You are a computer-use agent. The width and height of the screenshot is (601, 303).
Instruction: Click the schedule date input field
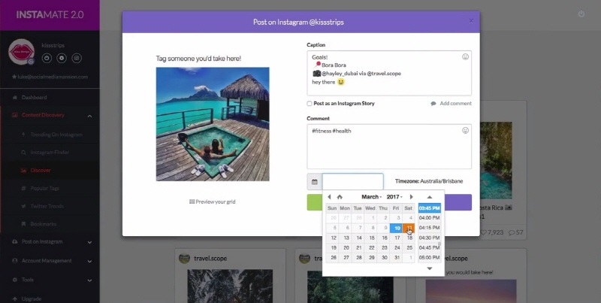[352, 182]
